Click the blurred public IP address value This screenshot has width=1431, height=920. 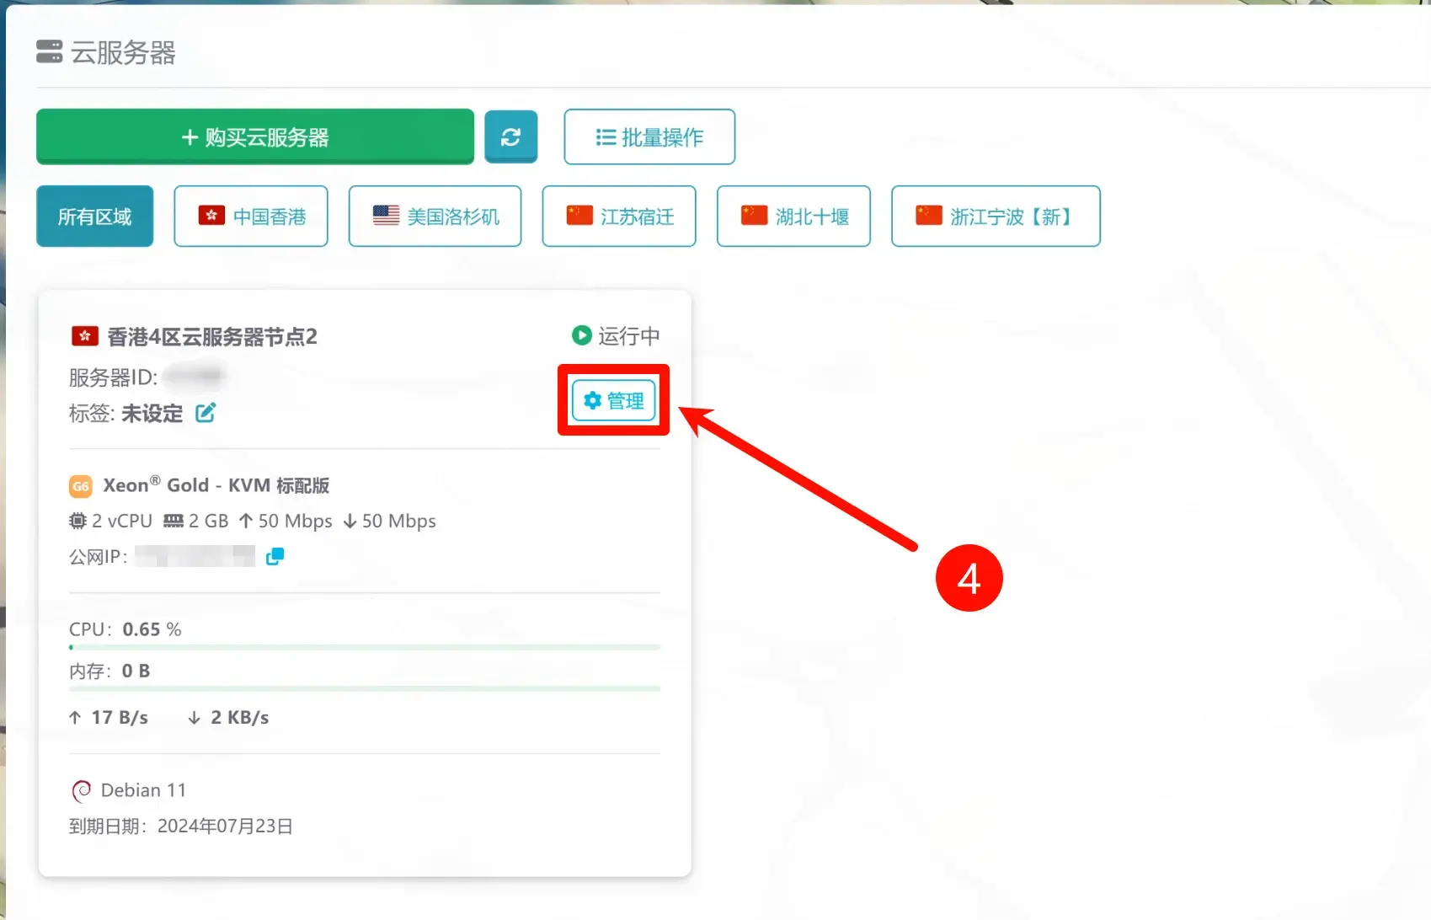195,556
